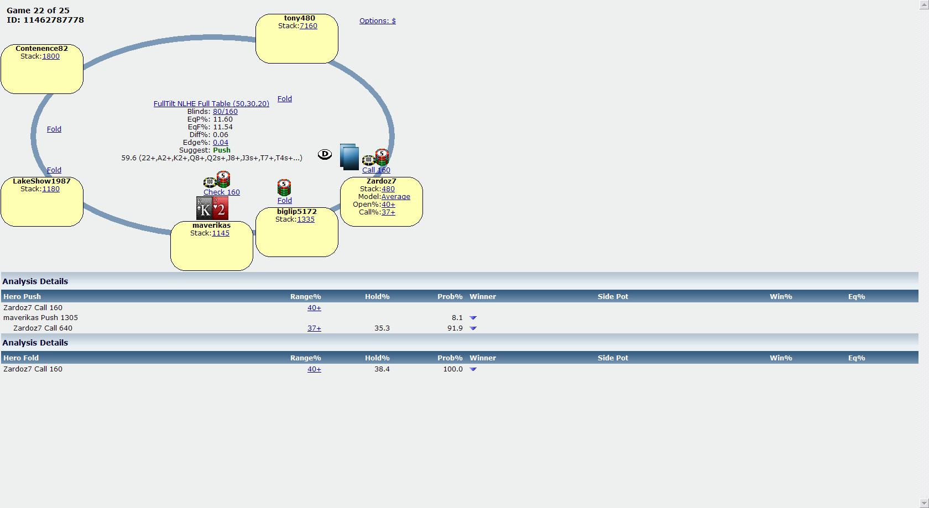
Task: Edit tony480's stack of 7160
Action: [308, 26]
